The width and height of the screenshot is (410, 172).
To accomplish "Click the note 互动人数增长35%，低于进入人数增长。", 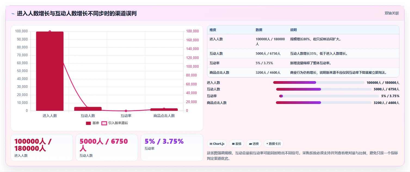I will (319, 54).
